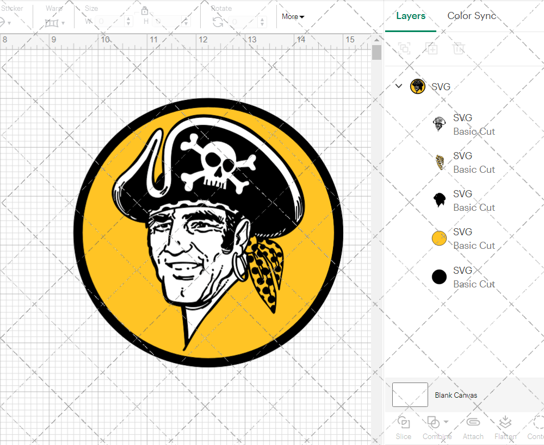Click the Slice tool icon

point(404,423)
